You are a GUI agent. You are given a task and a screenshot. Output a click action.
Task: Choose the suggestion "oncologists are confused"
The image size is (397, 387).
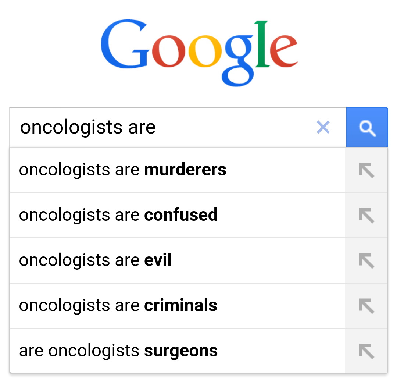[118, 215]
